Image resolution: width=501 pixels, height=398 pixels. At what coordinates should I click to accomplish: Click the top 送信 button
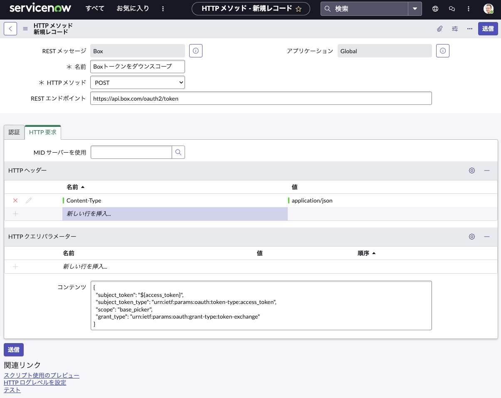(x=488, y=29)
